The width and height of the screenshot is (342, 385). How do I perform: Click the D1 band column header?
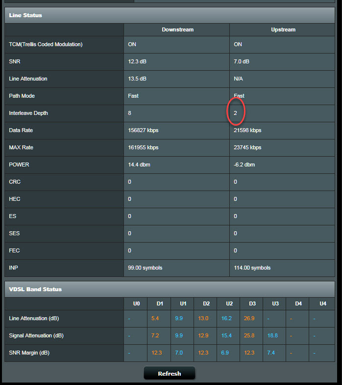tap(160, 303)
